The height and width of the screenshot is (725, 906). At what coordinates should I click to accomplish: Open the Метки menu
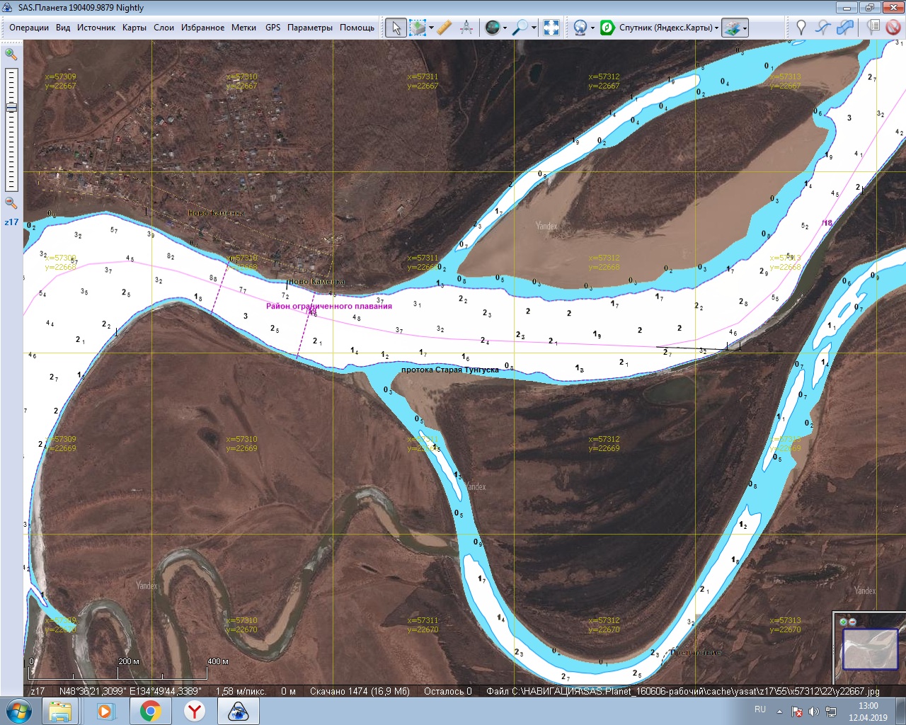(x=243, y=28)
